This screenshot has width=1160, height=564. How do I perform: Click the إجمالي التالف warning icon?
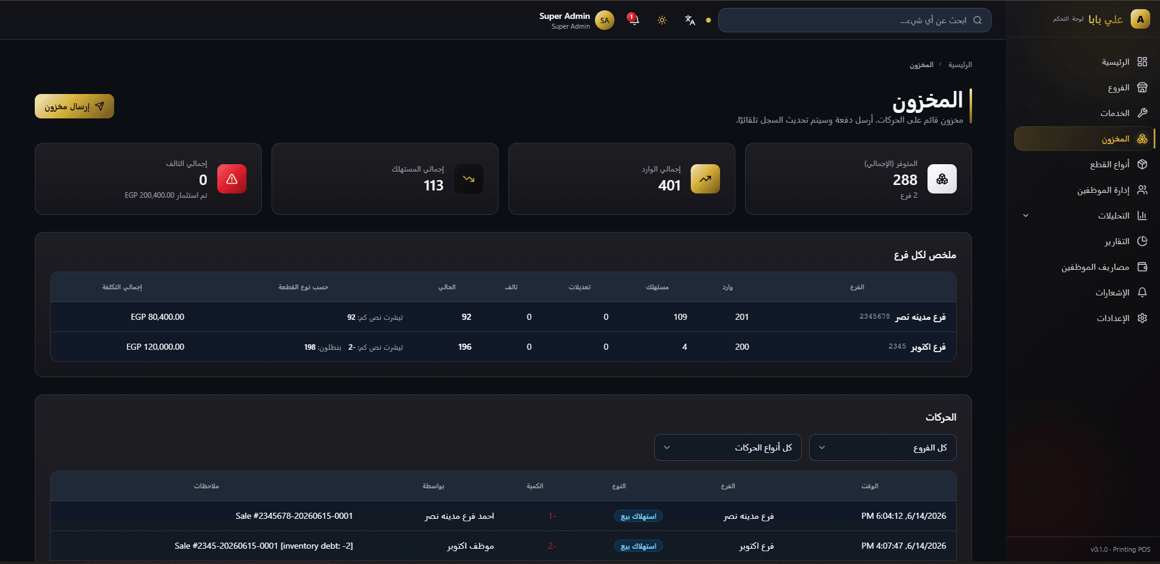click(232, 179)
